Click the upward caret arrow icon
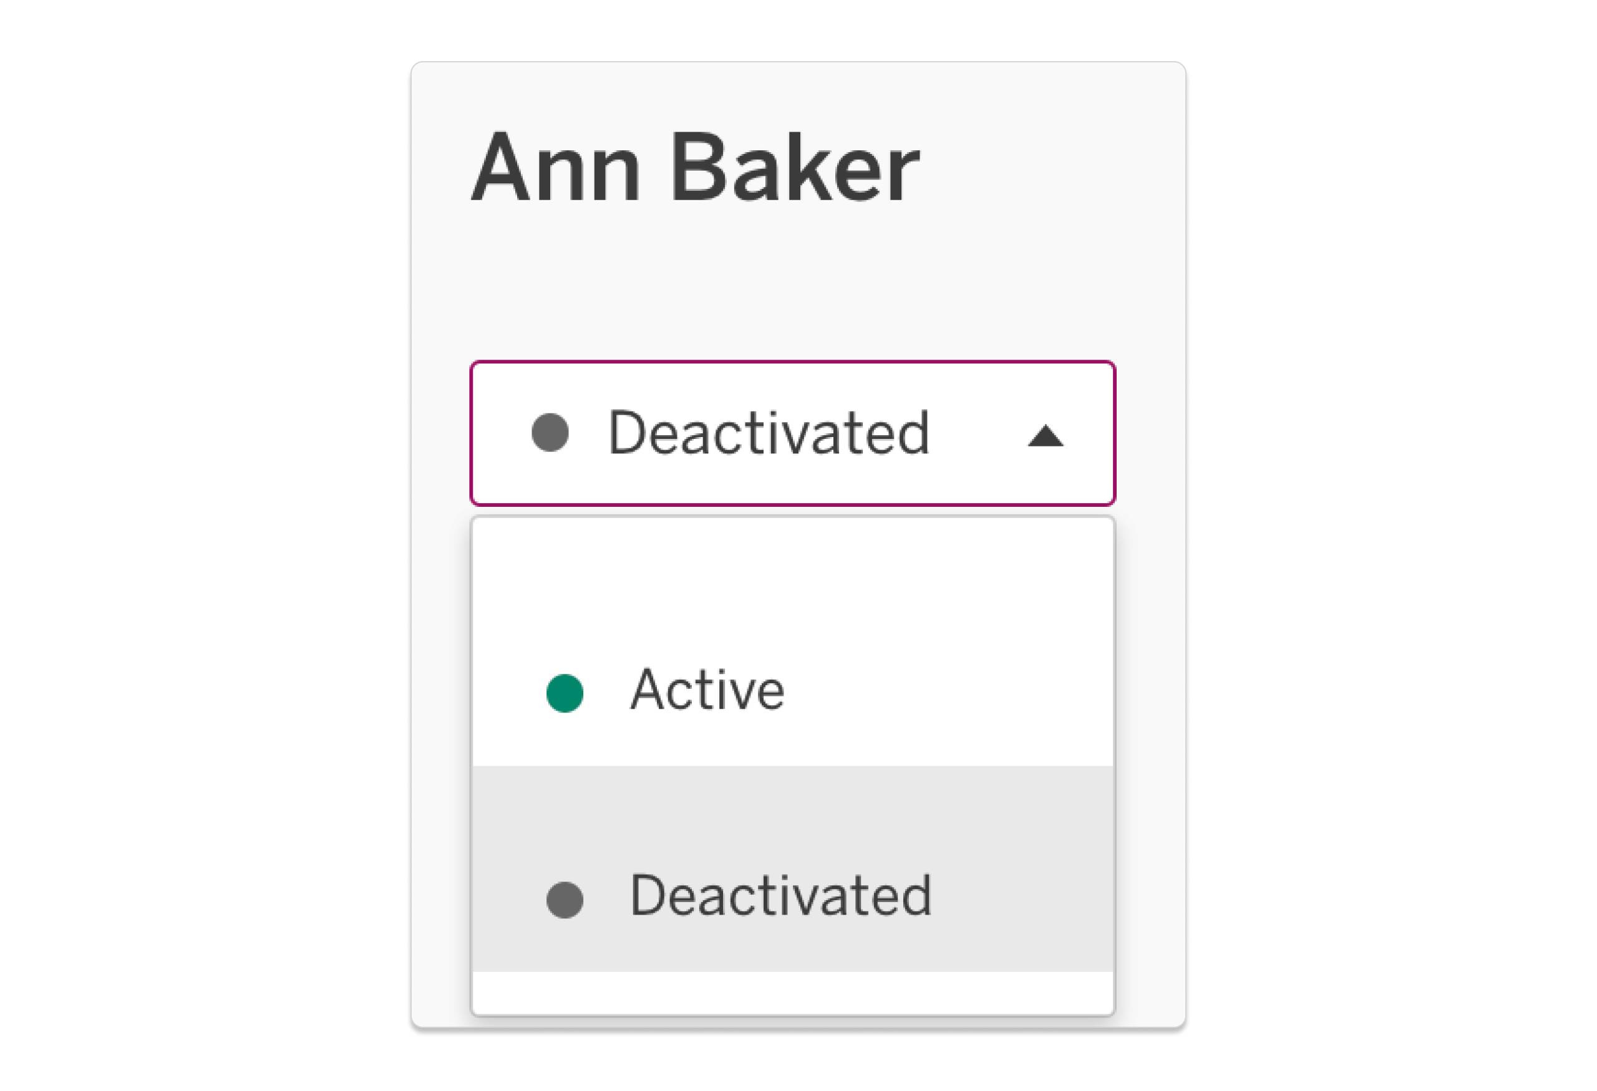The image size is (1597, 1091). click(x=1045, y=436)
